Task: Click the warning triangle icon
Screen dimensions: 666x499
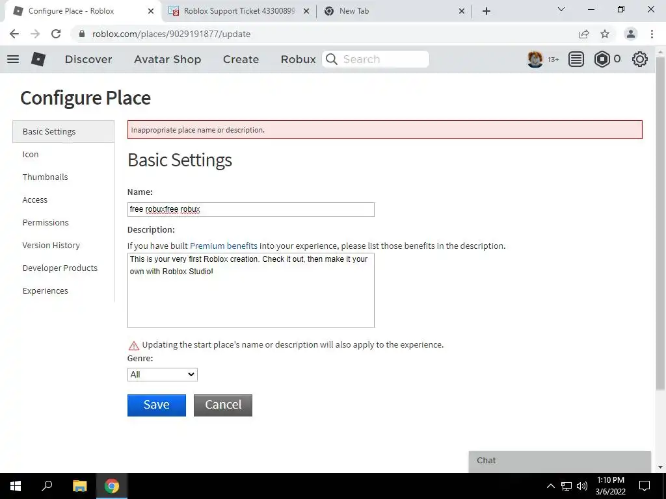Action: coord(133,346)
